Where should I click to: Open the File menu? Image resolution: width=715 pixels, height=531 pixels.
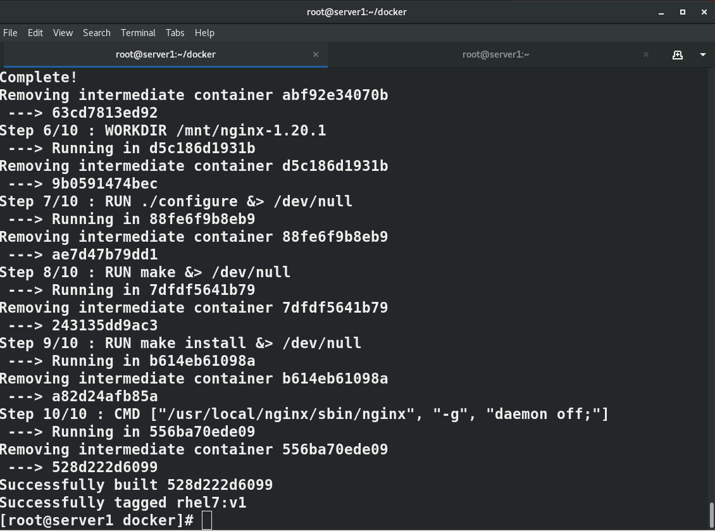(x=10, y=33)
